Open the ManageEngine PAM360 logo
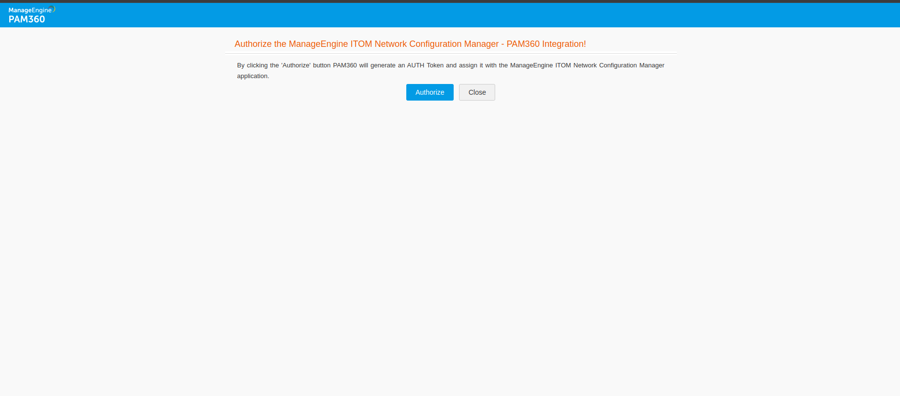The height and width of the screenshot is (396, 900). click(32, 15)
